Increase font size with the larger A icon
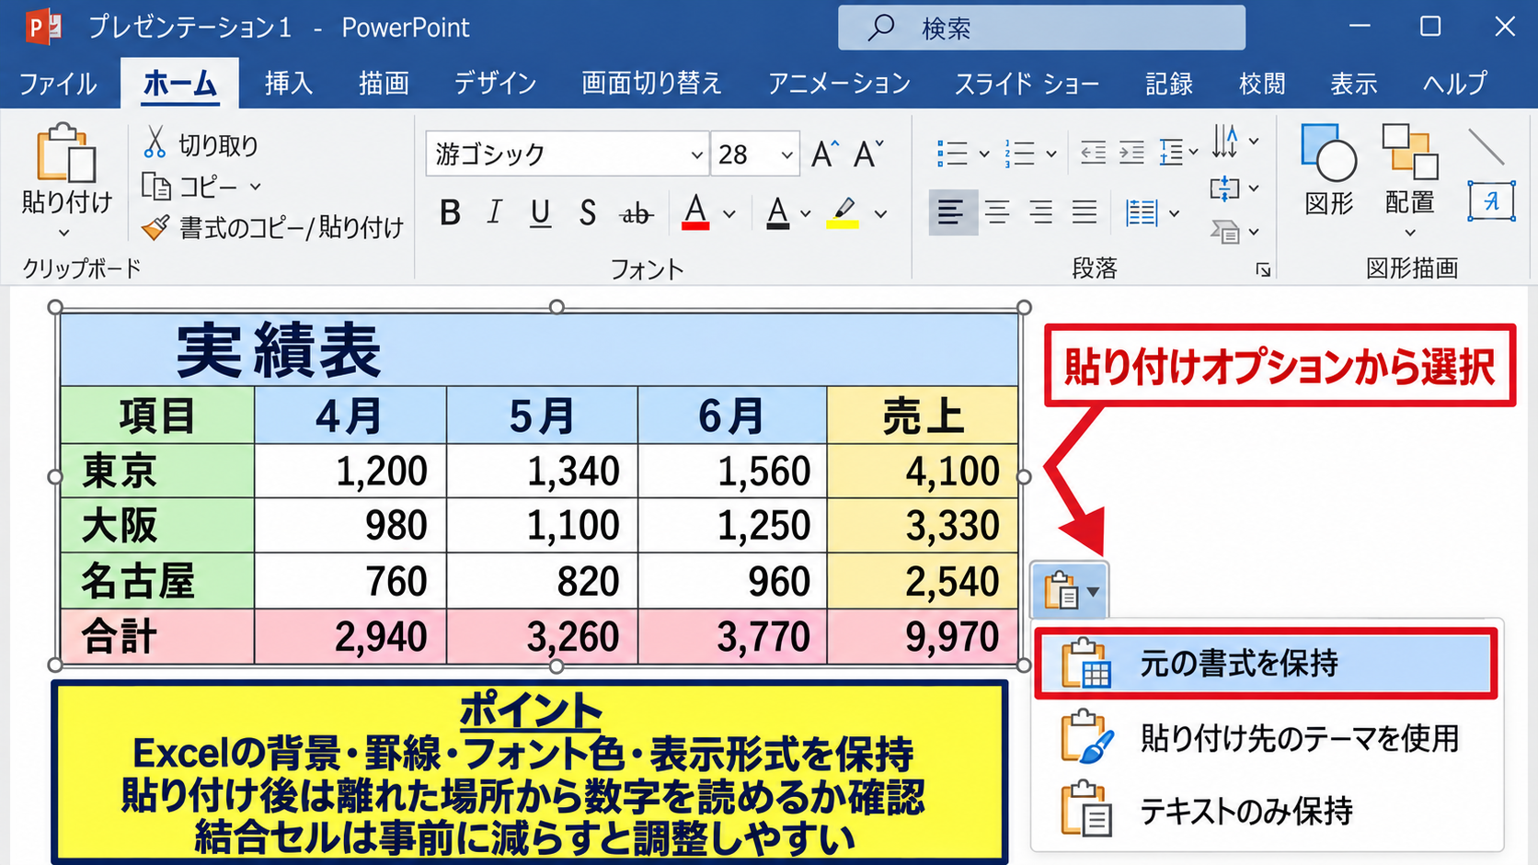Image resolution: width=1538 pixels, height=865 pixels. tap(825, 154)
